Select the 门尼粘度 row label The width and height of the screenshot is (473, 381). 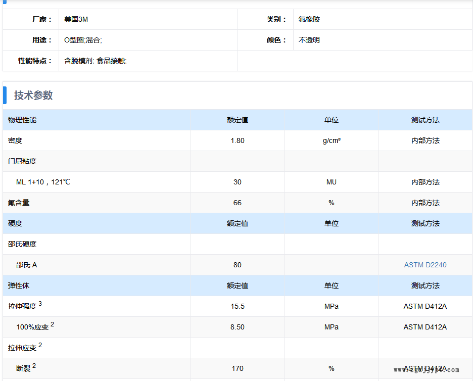point(22,161)
